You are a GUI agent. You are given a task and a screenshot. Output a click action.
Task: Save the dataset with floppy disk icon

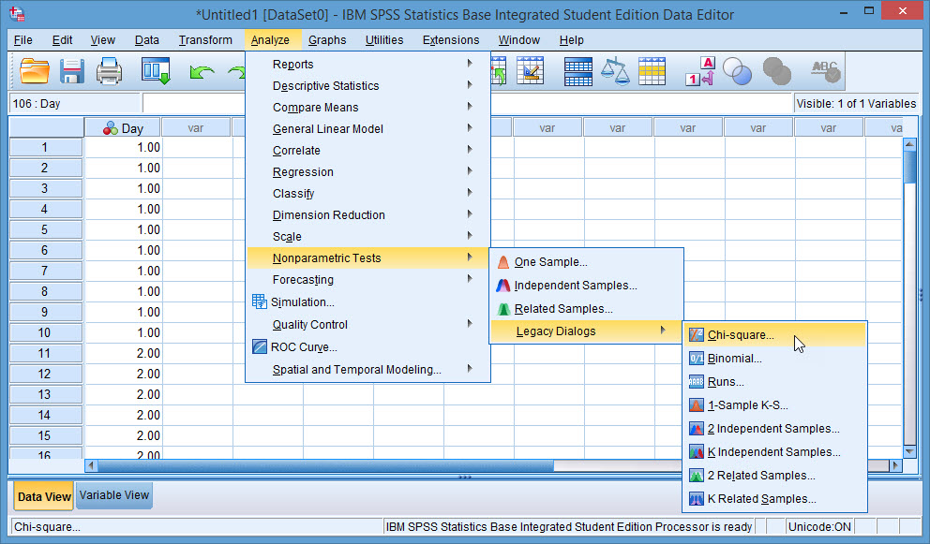coord(72,72)
